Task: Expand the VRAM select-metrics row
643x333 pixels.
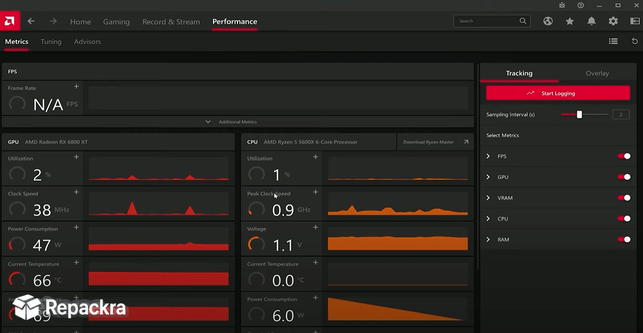Action: 488,198
